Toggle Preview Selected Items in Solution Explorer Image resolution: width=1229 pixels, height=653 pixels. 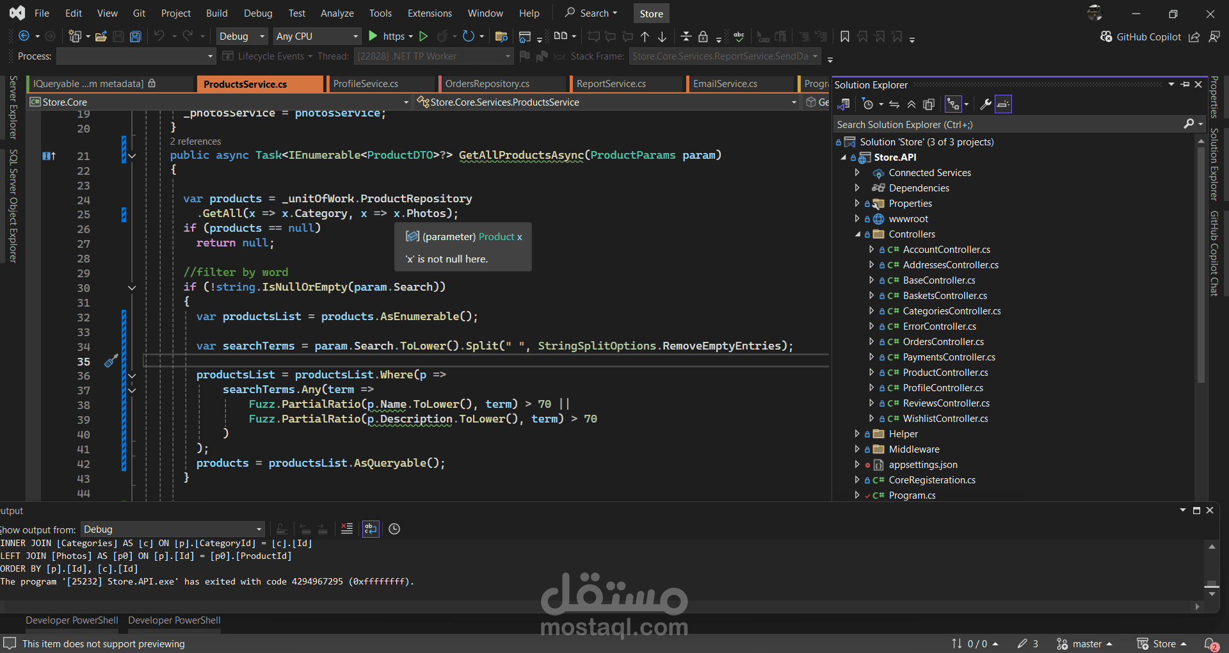[x=1003, y=104]
